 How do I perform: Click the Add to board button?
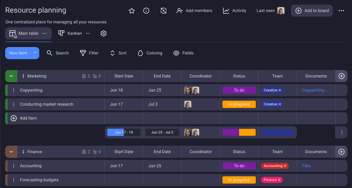(312, 11)
